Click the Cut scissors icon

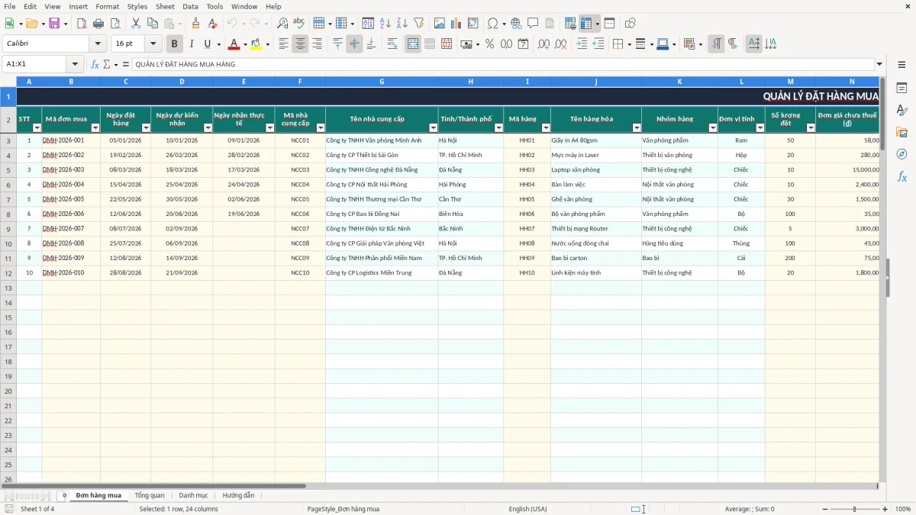[x=136, y=24]
